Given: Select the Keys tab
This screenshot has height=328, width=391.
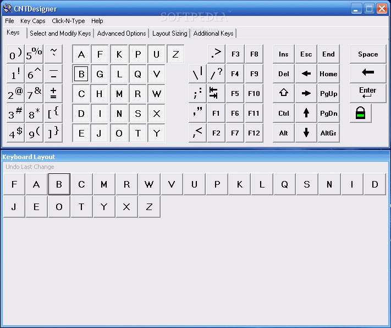Looking at the screenshot, I should pyautogui.click(x=13, y=32).
